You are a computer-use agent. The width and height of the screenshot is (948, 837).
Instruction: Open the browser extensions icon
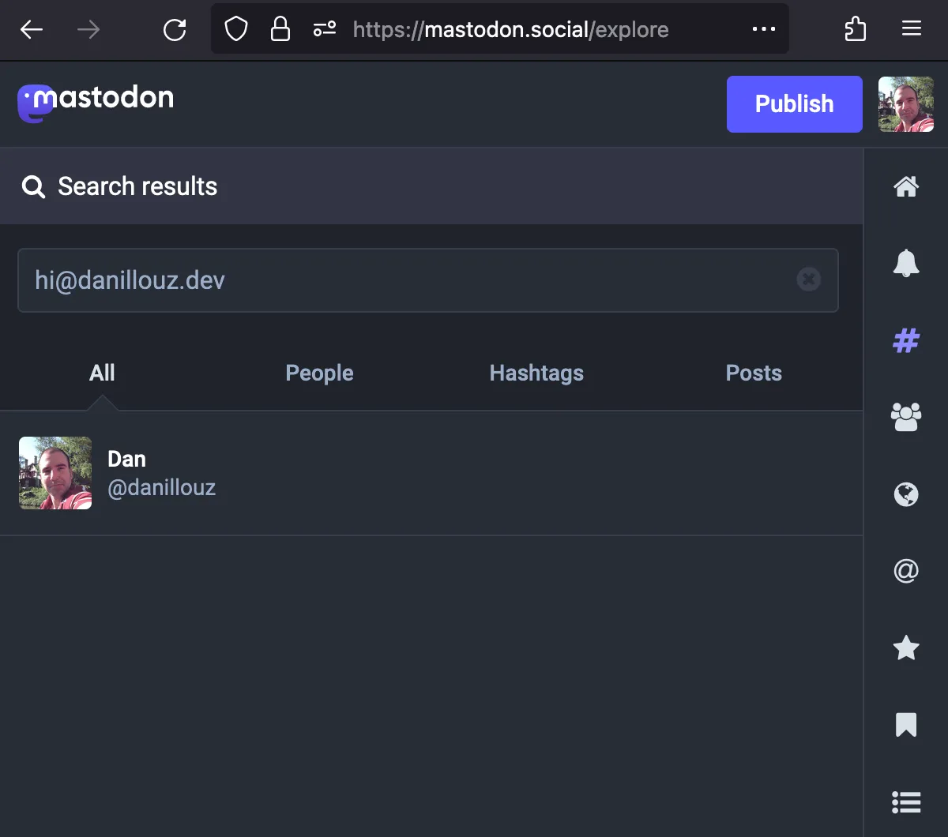pos(856,30)
